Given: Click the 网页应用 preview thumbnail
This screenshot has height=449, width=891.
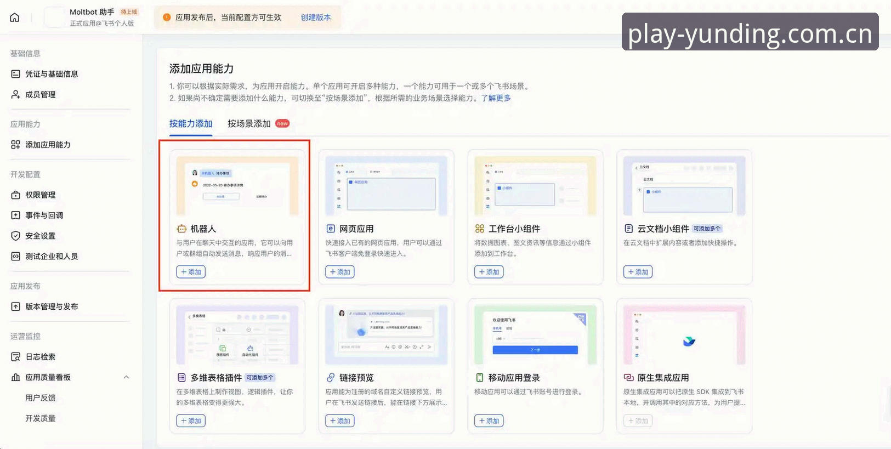Looking at the screenshot, I should [387, 186].
